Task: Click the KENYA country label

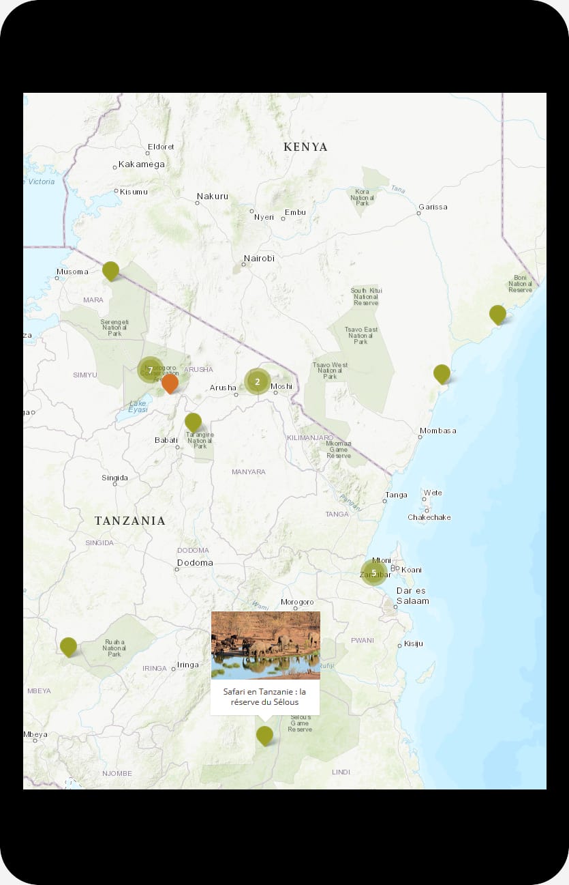Action: [x=305, y=147]
